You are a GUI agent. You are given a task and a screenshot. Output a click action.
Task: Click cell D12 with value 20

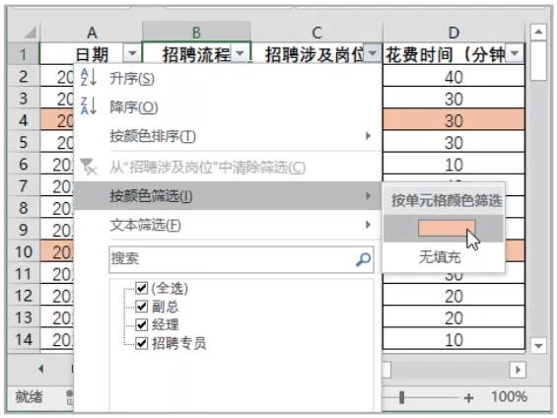click(453, 296)
